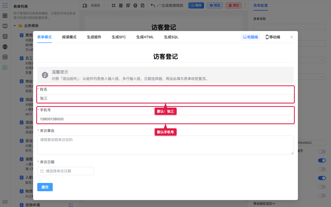Click the 表单名称 input in right panel

(290, 27)
